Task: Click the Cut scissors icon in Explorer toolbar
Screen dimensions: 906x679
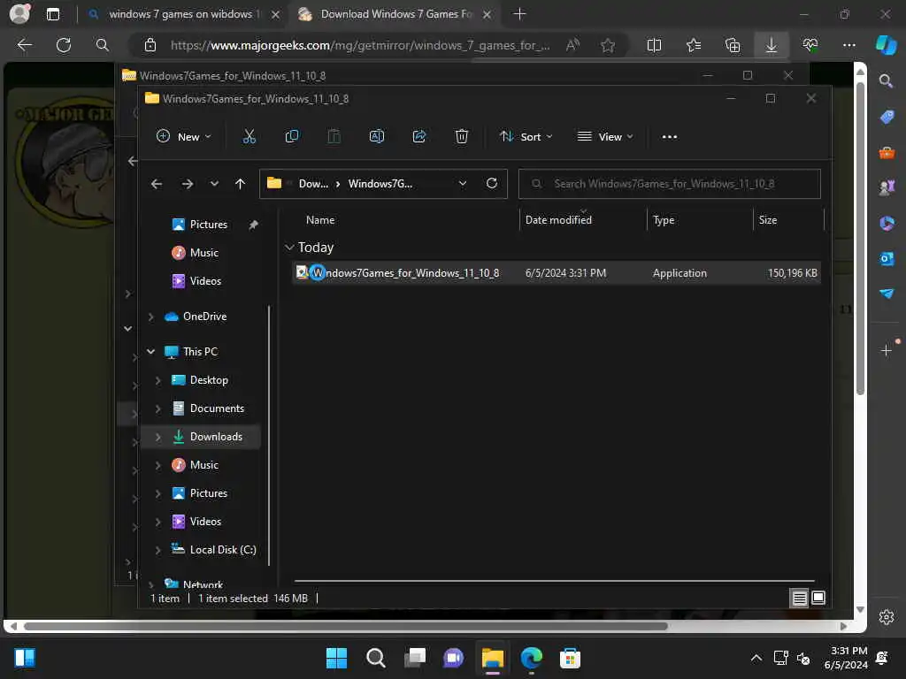Action: click(249, 137)
